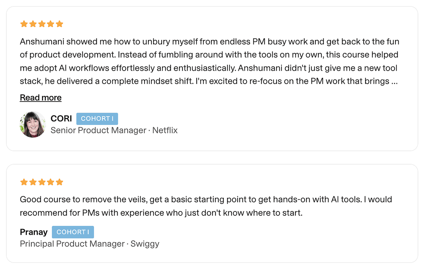The width and height of the screenshot is (426, 269).
Task: Click Principal Product Manager · Swiggy subtitle
Action: [x=90, y=244]
